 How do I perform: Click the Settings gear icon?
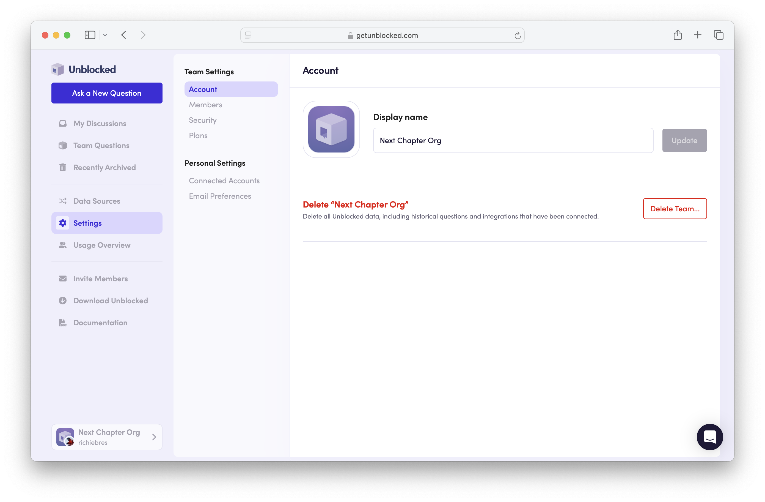click(x=63, y=223)
